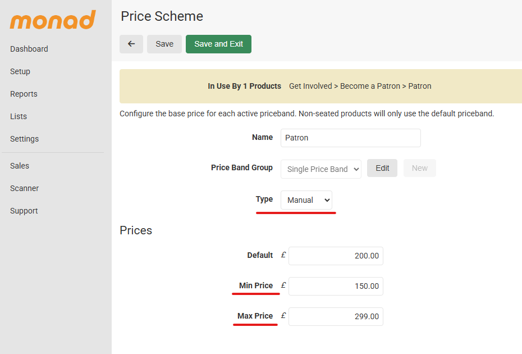The image size is (522, 354).
Task: Open the Reports section
Action: pos(24,94)
